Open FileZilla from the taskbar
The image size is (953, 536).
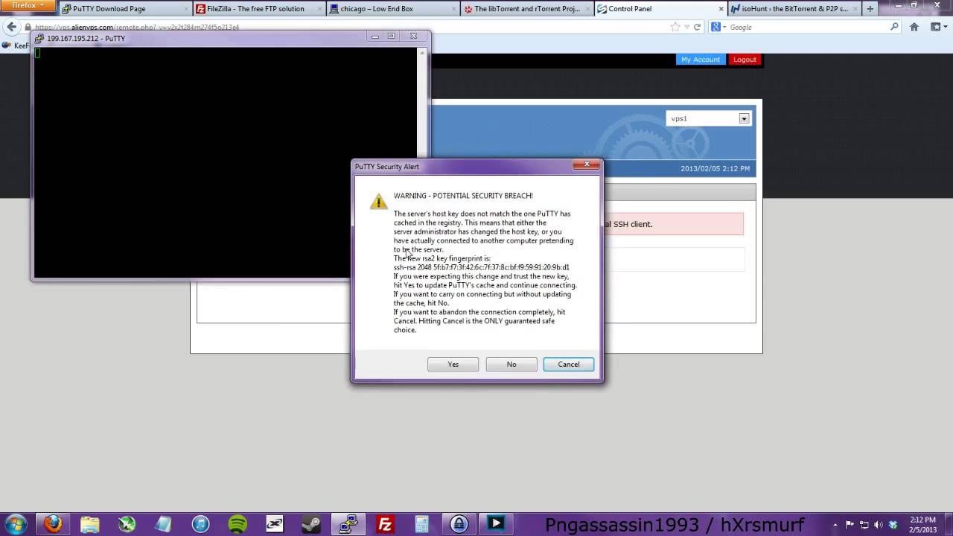[385, 524]
